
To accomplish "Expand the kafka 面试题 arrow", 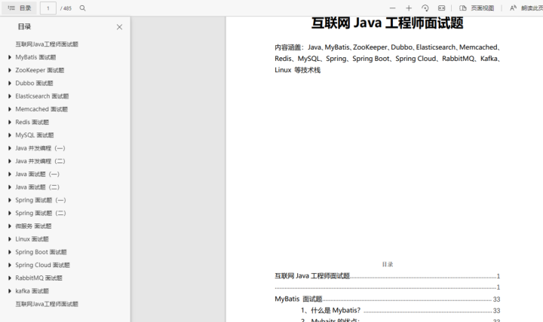I will [10, 291].
